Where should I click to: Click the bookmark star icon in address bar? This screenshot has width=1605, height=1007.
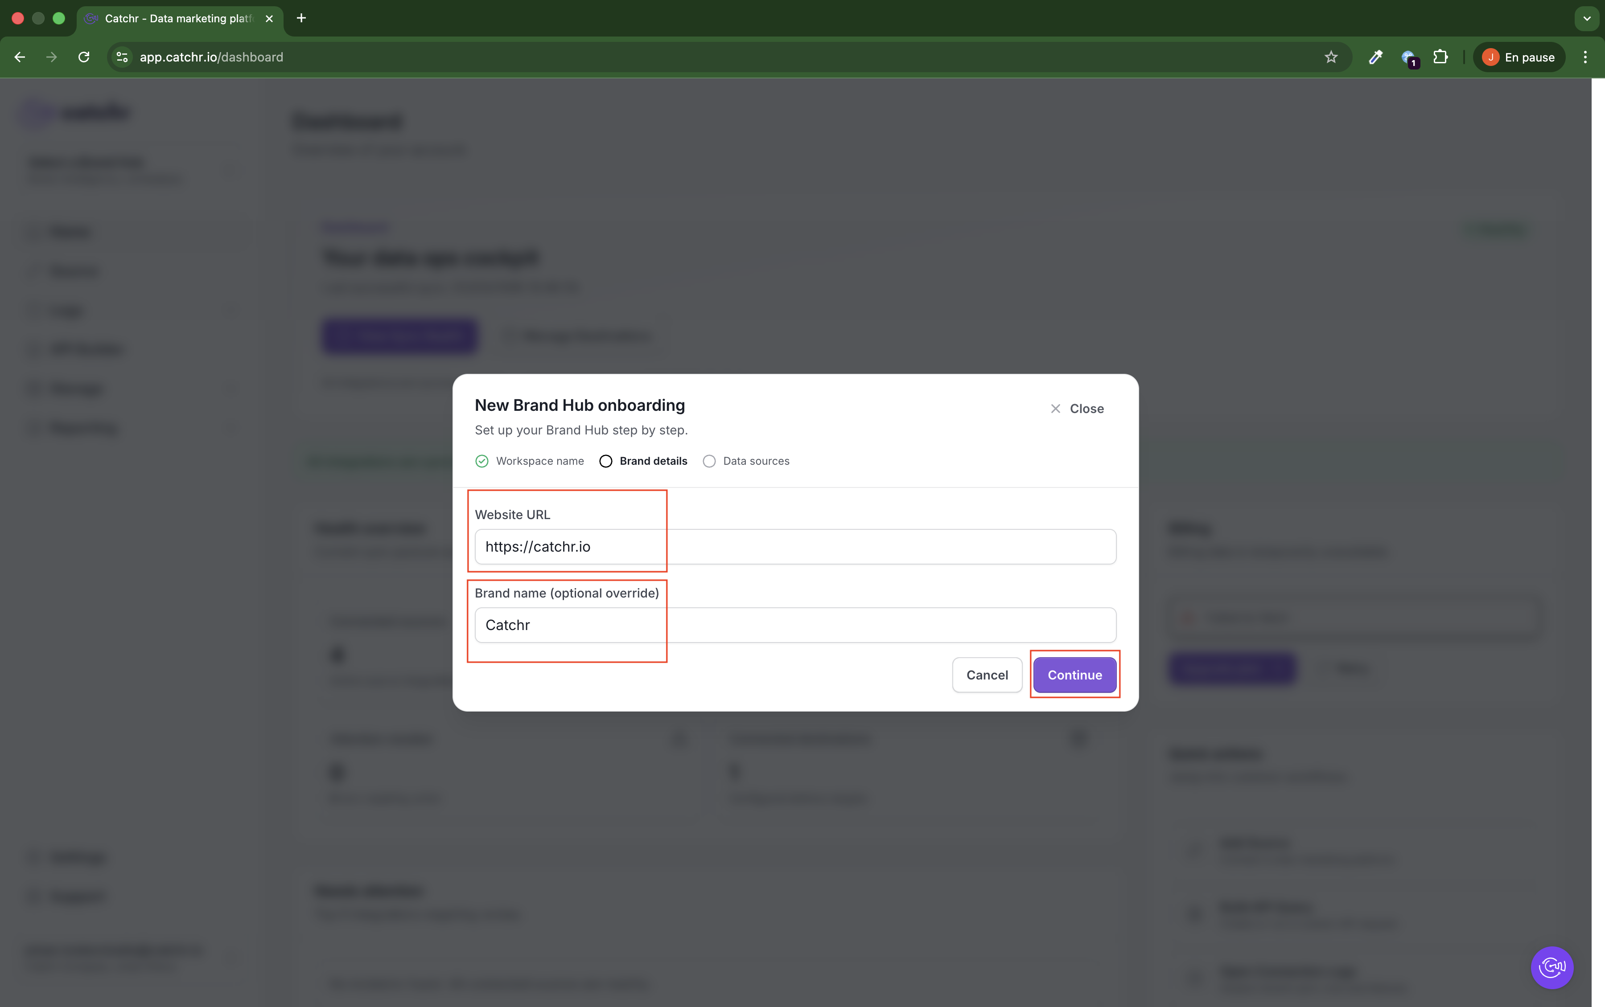click(x=1330, y=57)
